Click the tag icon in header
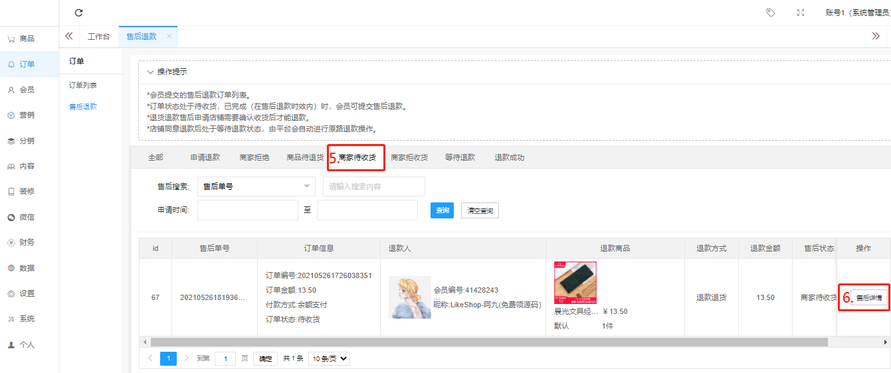Screen dimensions: 891x373 coord(770,13)
